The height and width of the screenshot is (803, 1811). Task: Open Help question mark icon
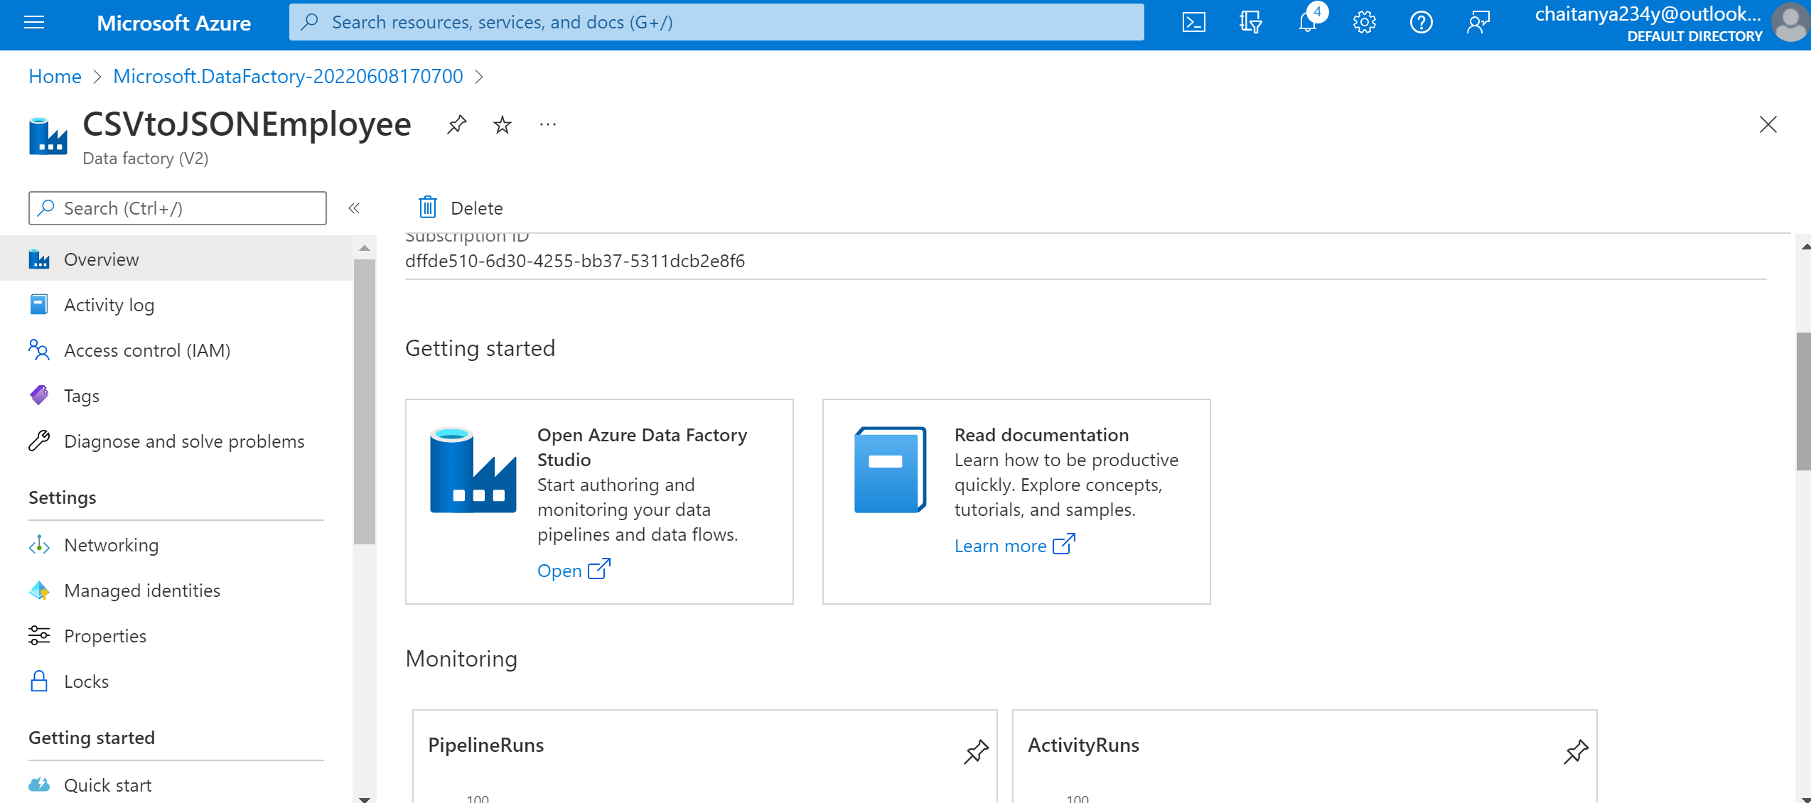click(x=1421, y=23)
